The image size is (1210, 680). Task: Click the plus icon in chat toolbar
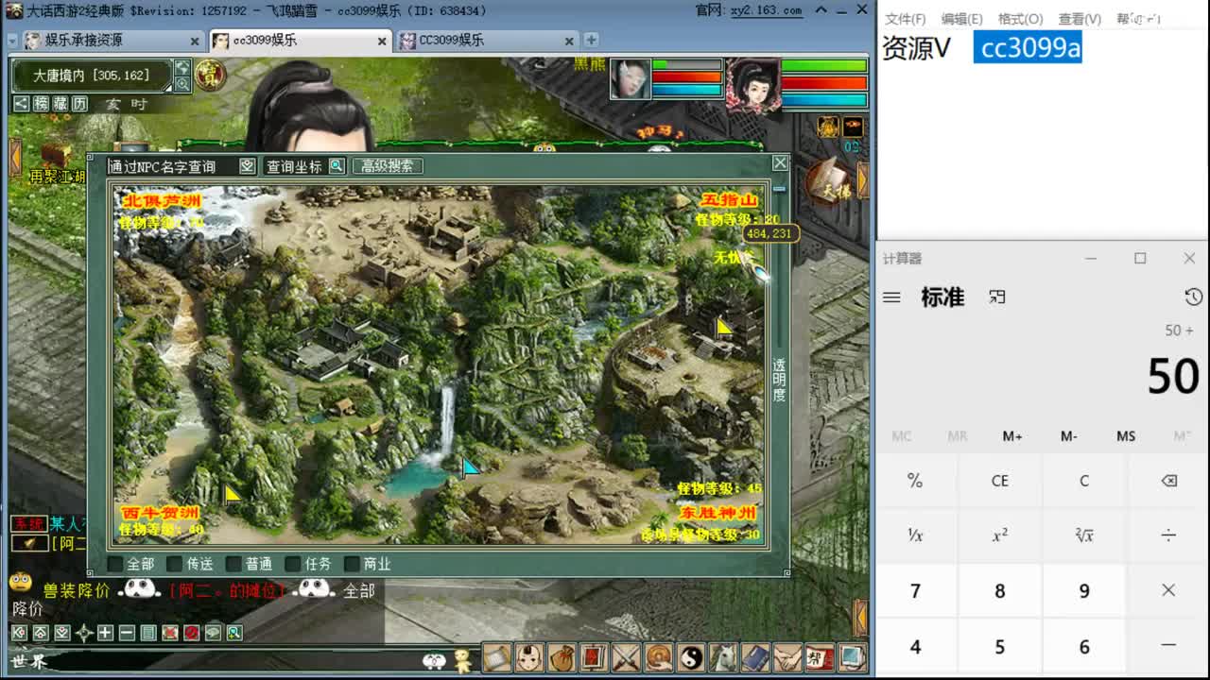click(x=105, y=633)
